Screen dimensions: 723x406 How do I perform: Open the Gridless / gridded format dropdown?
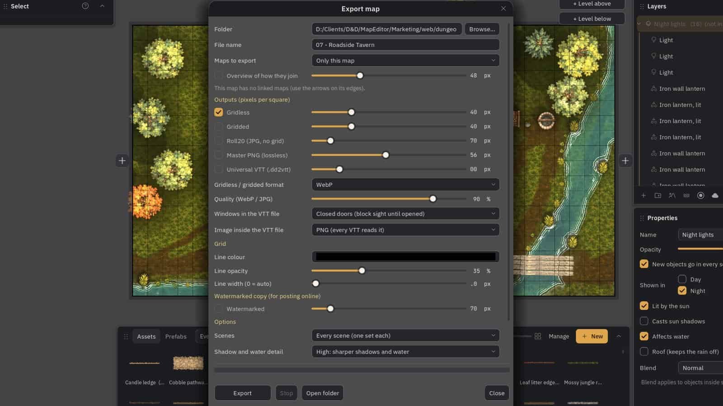tap(405, 185)
